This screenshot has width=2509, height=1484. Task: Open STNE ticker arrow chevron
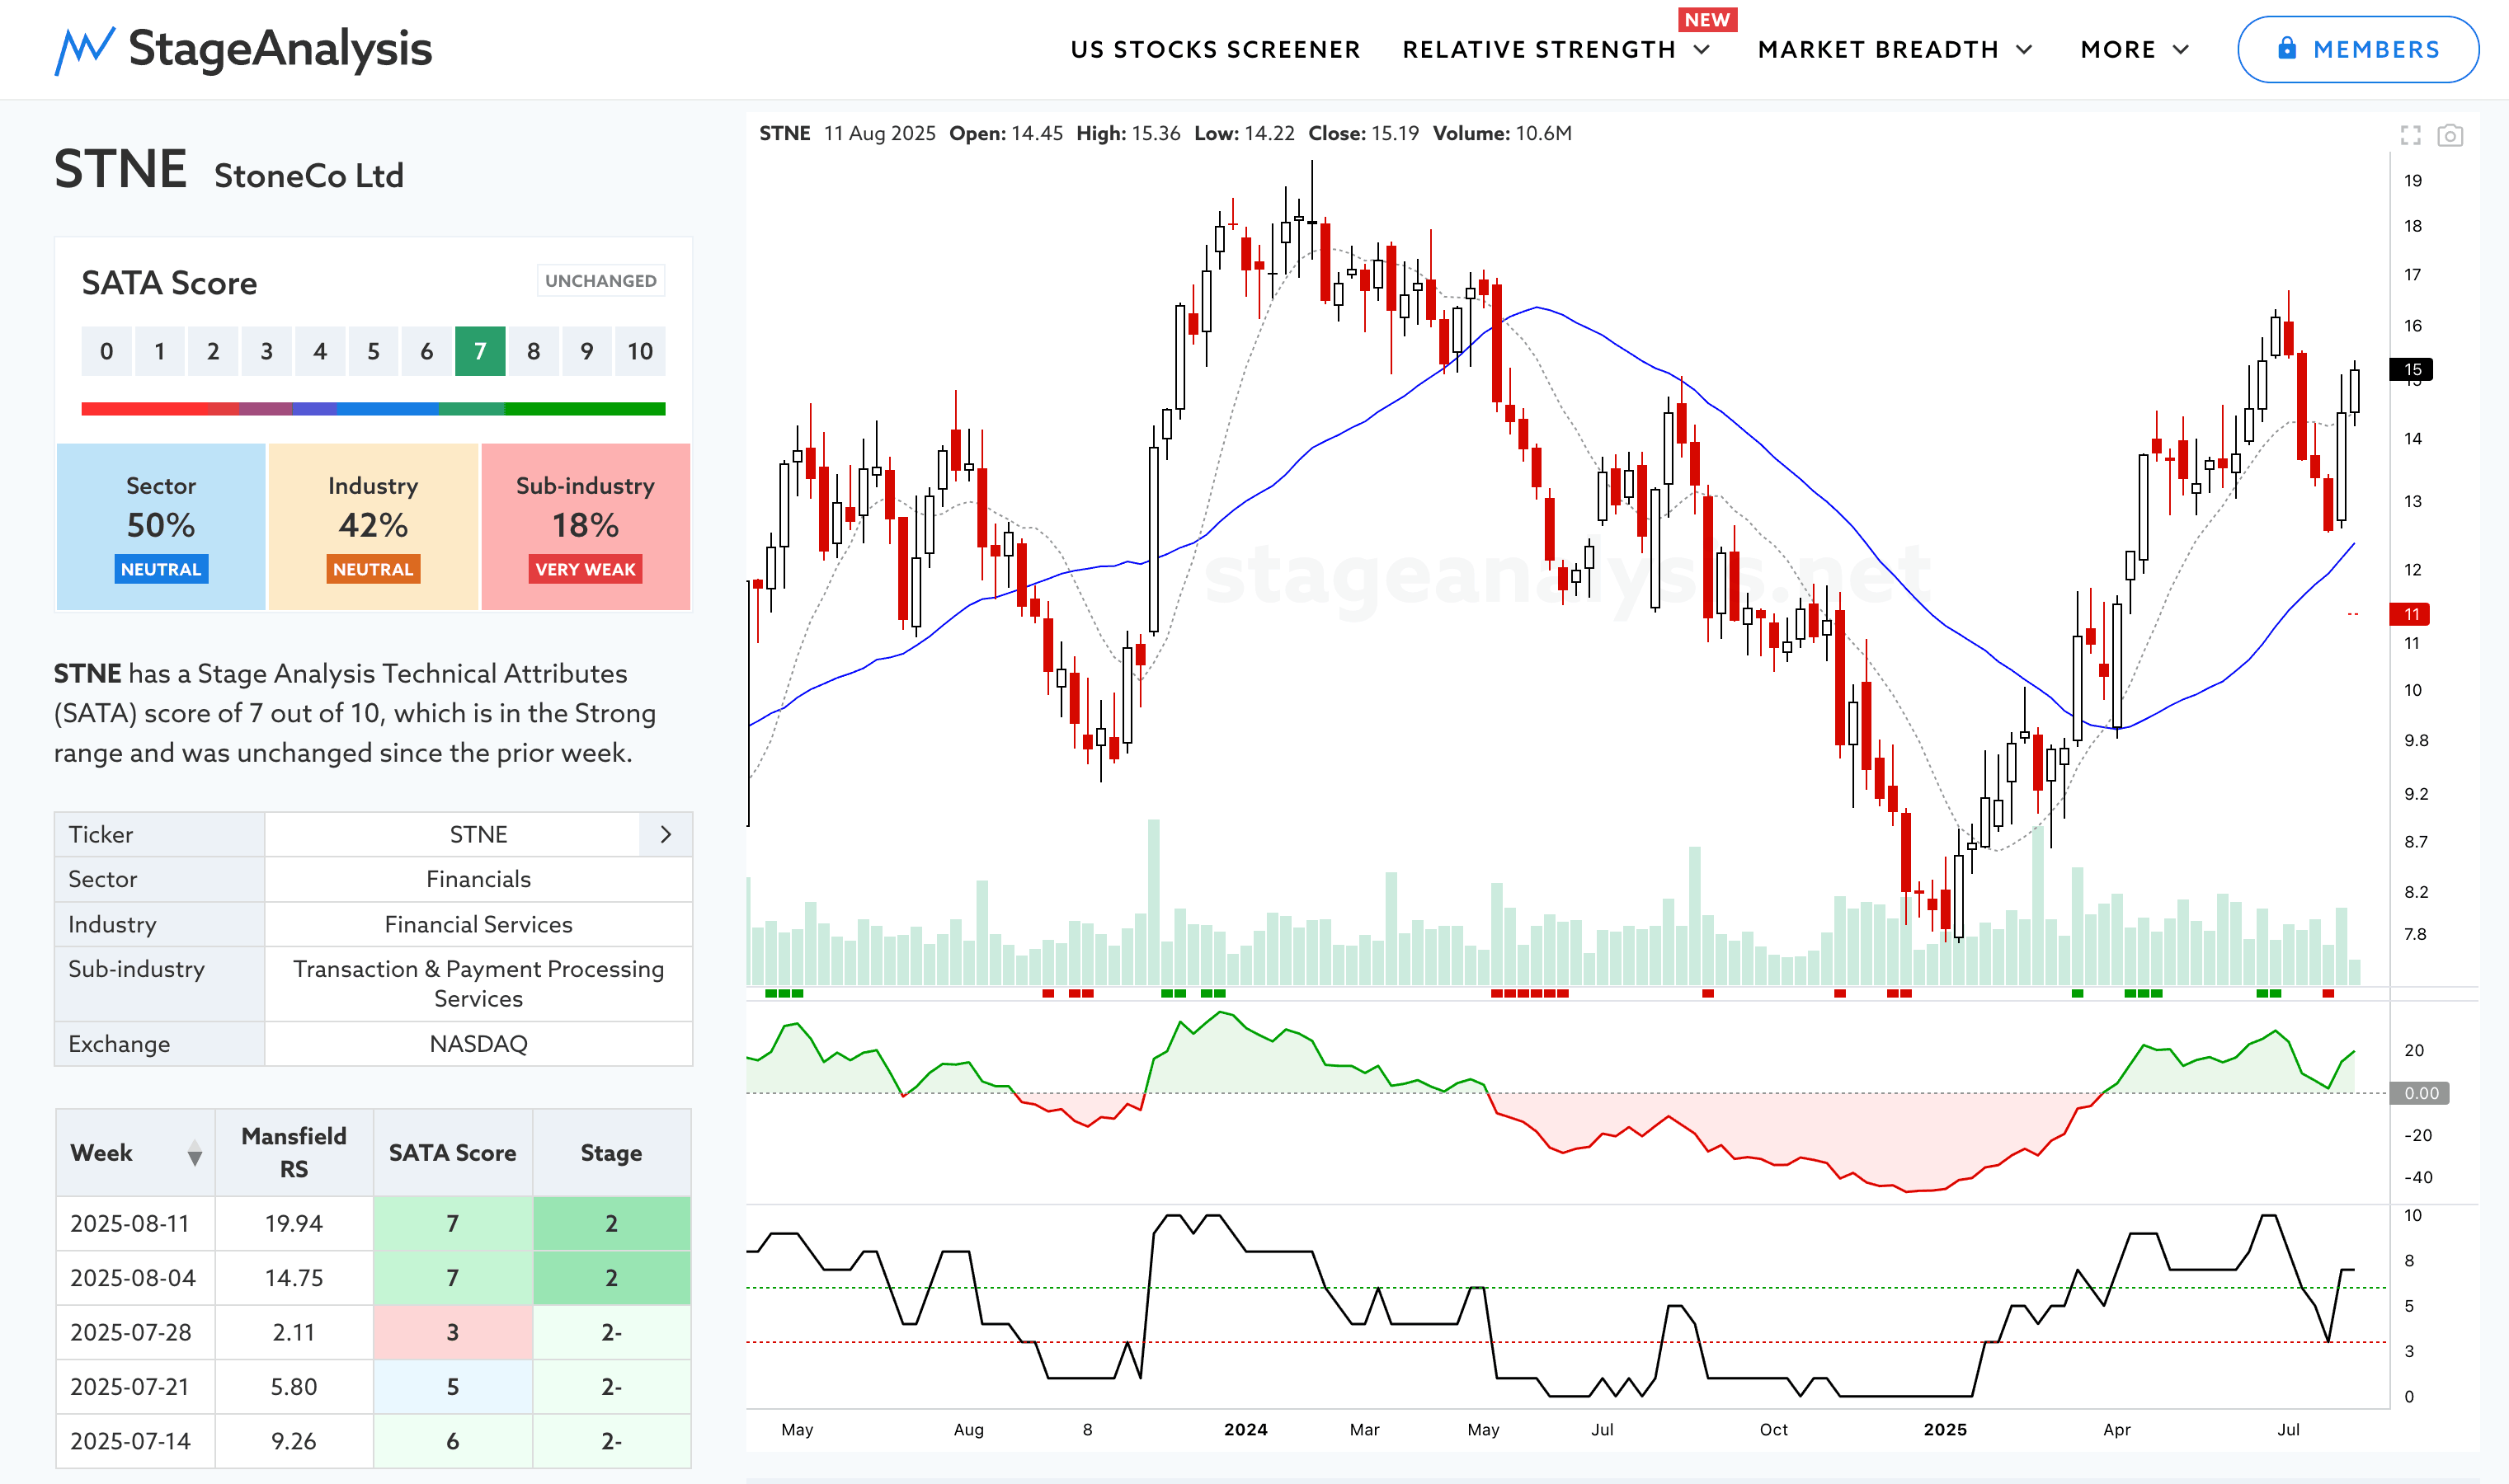click(666, 834)
